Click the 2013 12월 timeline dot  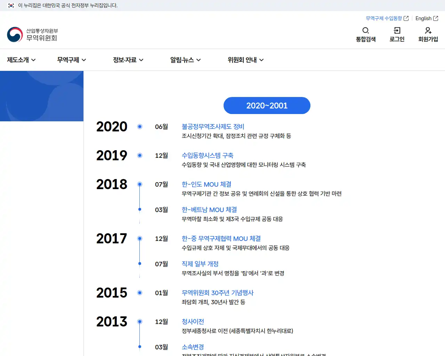pyautogui.click(x=140, y=322)
